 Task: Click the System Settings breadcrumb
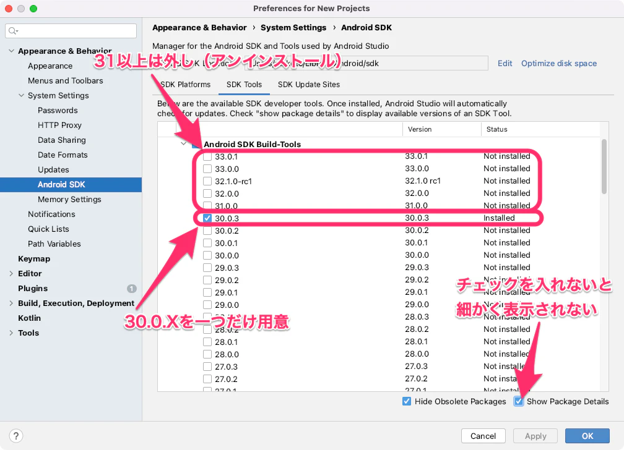(x=293, y=27)
